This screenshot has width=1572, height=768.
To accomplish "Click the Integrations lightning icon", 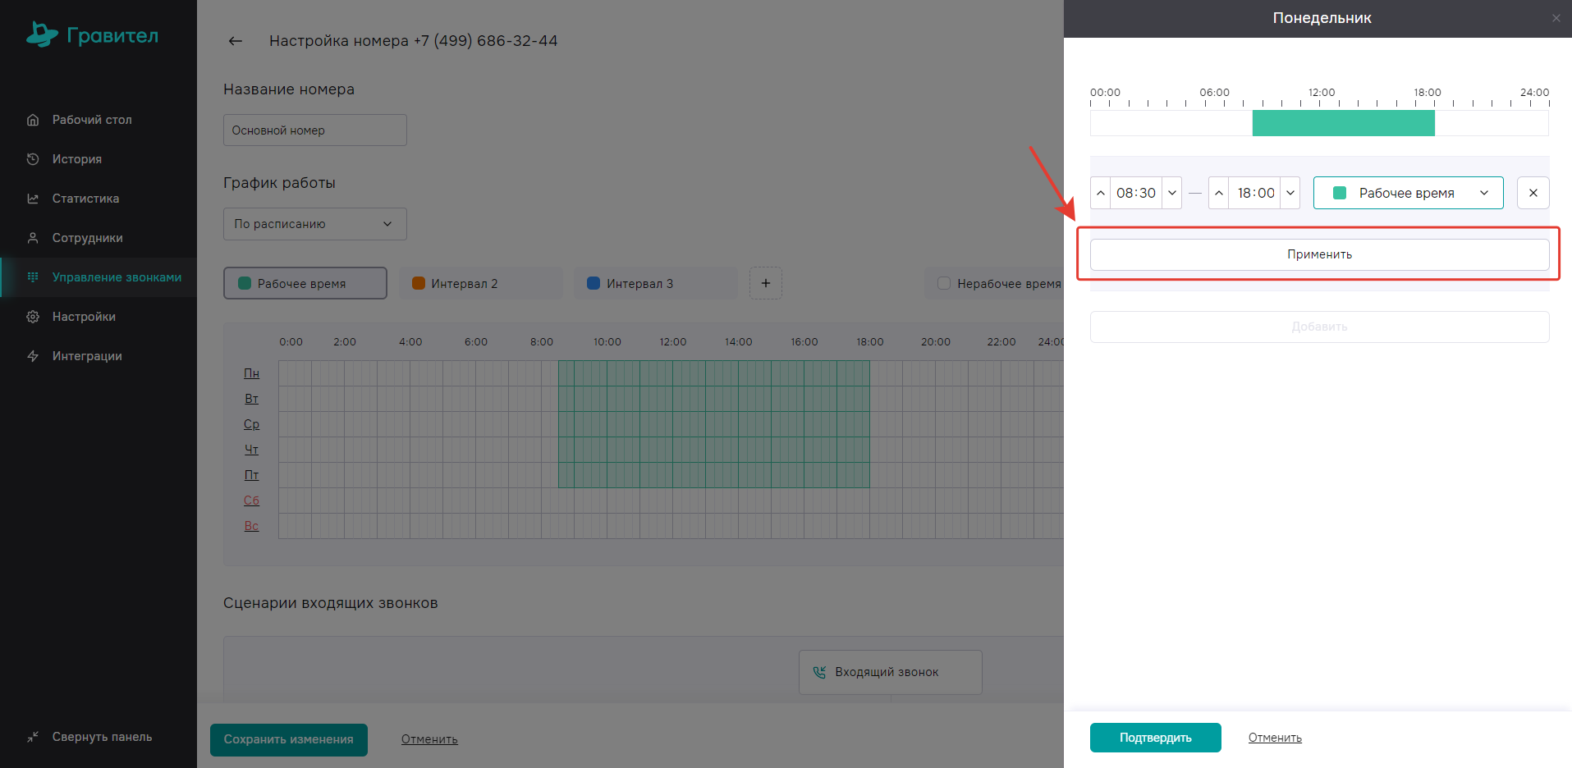I will coord(33,356).
